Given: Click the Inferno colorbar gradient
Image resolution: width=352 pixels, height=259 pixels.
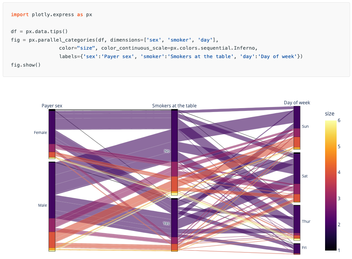Looking at the screenshot, I should [330, 185].
